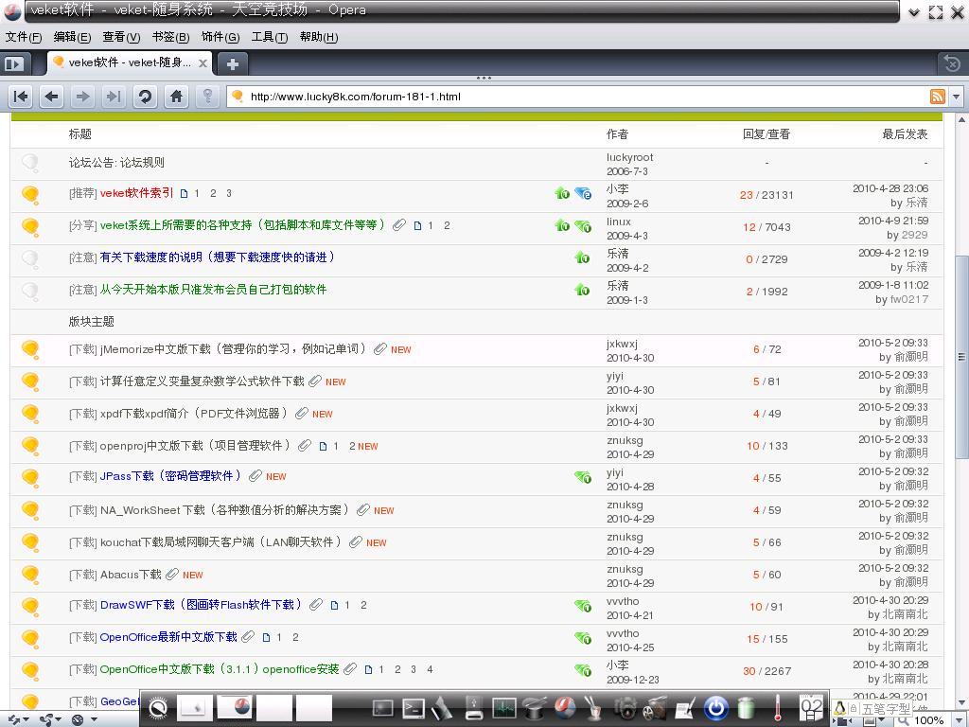969x727 pixels.
Task: Click the magician hat icon in dock
Action: (535, 708)
